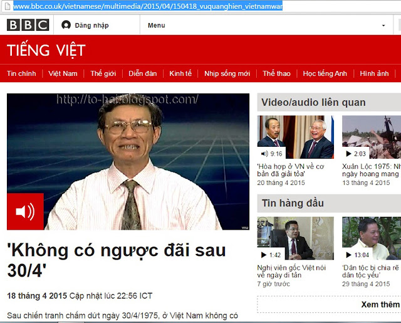Screen dimensions: 401x323
Task: Go to TIẾNG VIỆT homepage heading
Action: [x=46, y=50]
